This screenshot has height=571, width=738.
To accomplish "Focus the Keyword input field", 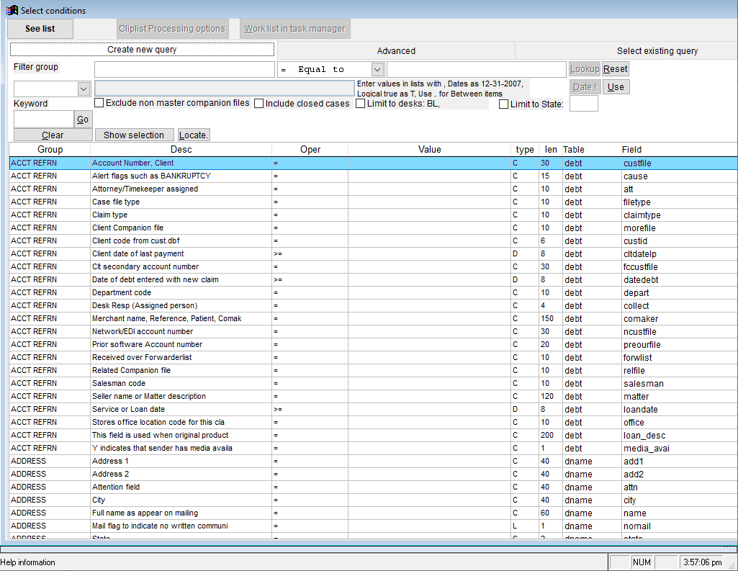I will (x=44, y=120).
